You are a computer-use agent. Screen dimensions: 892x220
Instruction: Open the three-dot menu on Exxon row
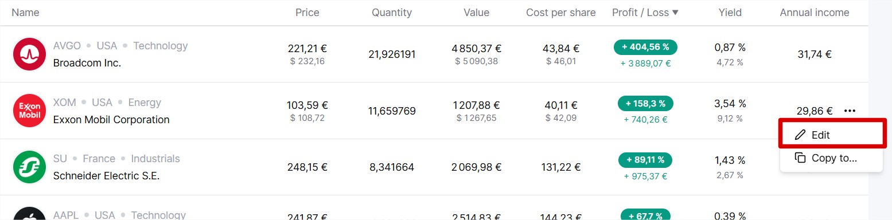[x=850, y=111]
